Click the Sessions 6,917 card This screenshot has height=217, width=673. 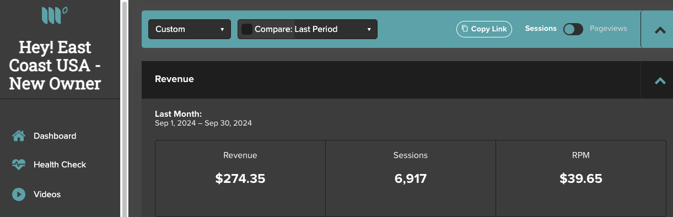411,178
